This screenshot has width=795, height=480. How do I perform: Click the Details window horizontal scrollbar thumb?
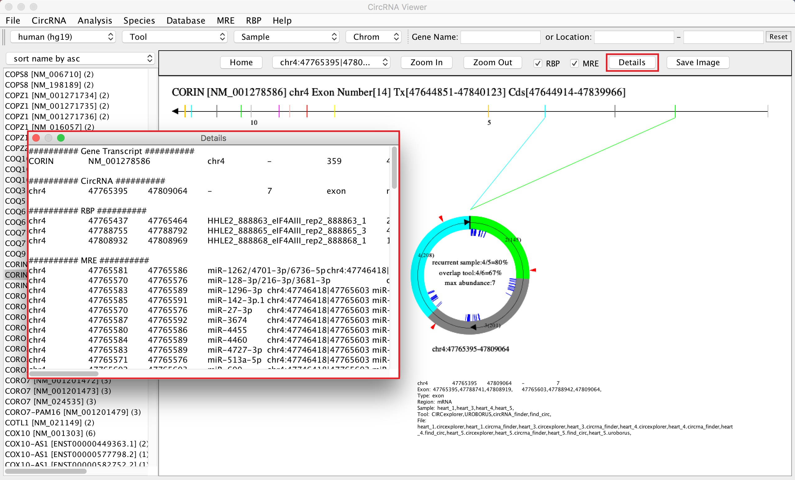[x=64, y=374]
